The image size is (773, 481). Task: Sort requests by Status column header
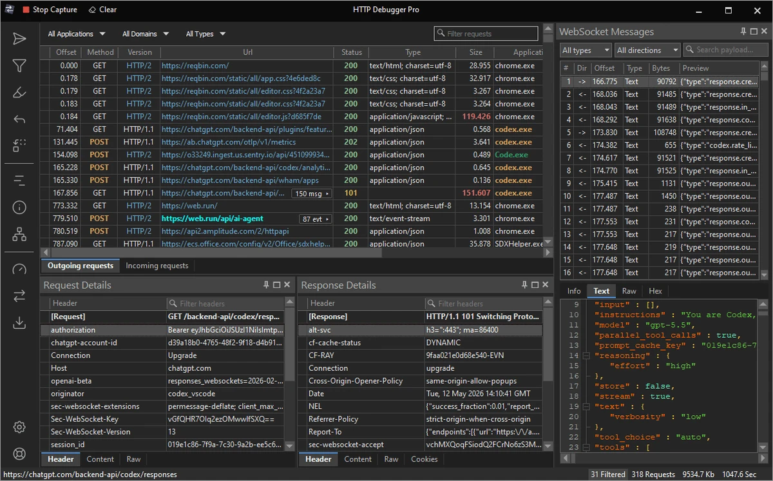click(x=351, y=52)
